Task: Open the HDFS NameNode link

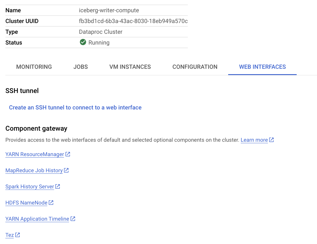Action: pos(26,203)
